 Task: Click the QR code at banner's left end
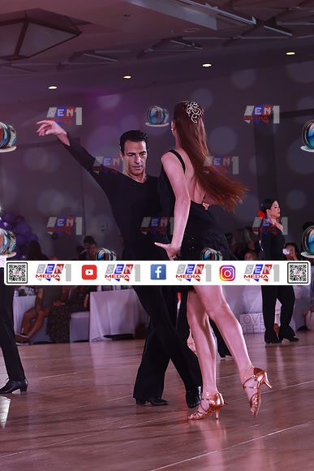coord(17,273)
